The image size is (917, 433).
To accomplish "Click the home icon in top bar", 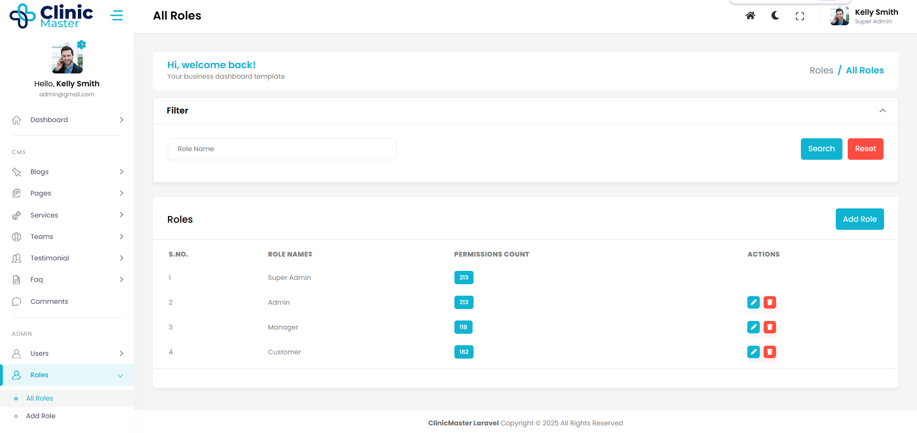I will tap(750, 16).
